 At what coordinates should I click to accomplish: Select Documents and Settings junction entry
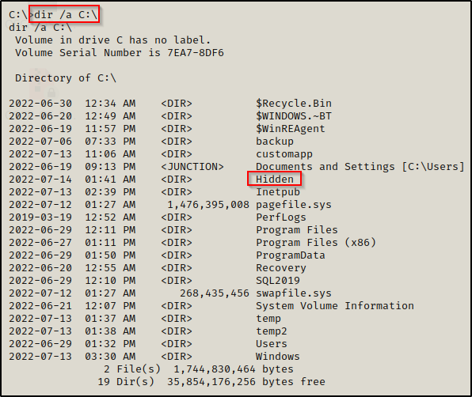360,167
